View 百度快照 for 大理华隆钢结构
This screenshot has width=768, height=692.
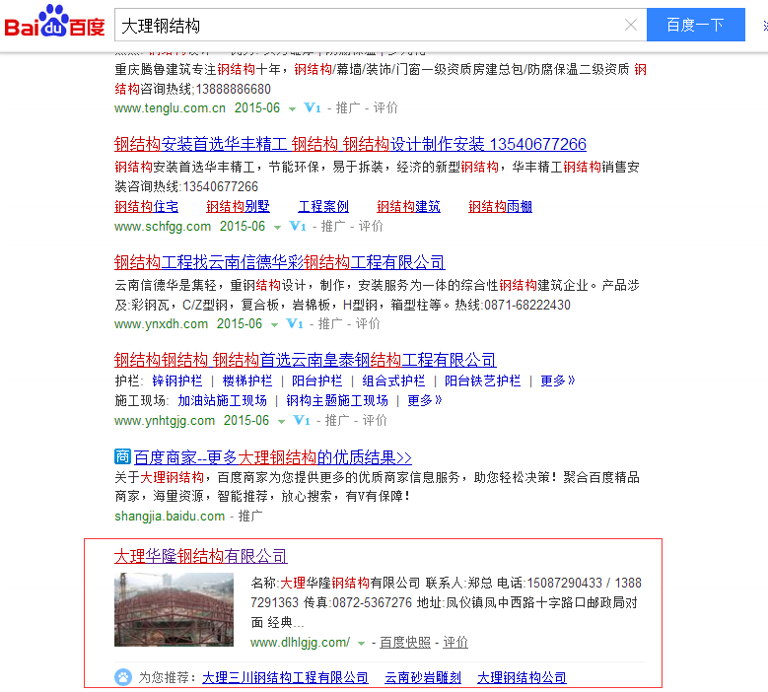[404, 642]
